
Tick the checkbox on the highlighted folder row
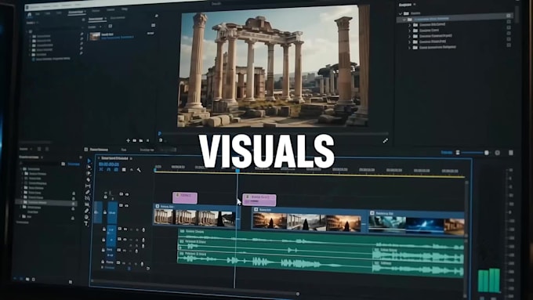(509, 16)
